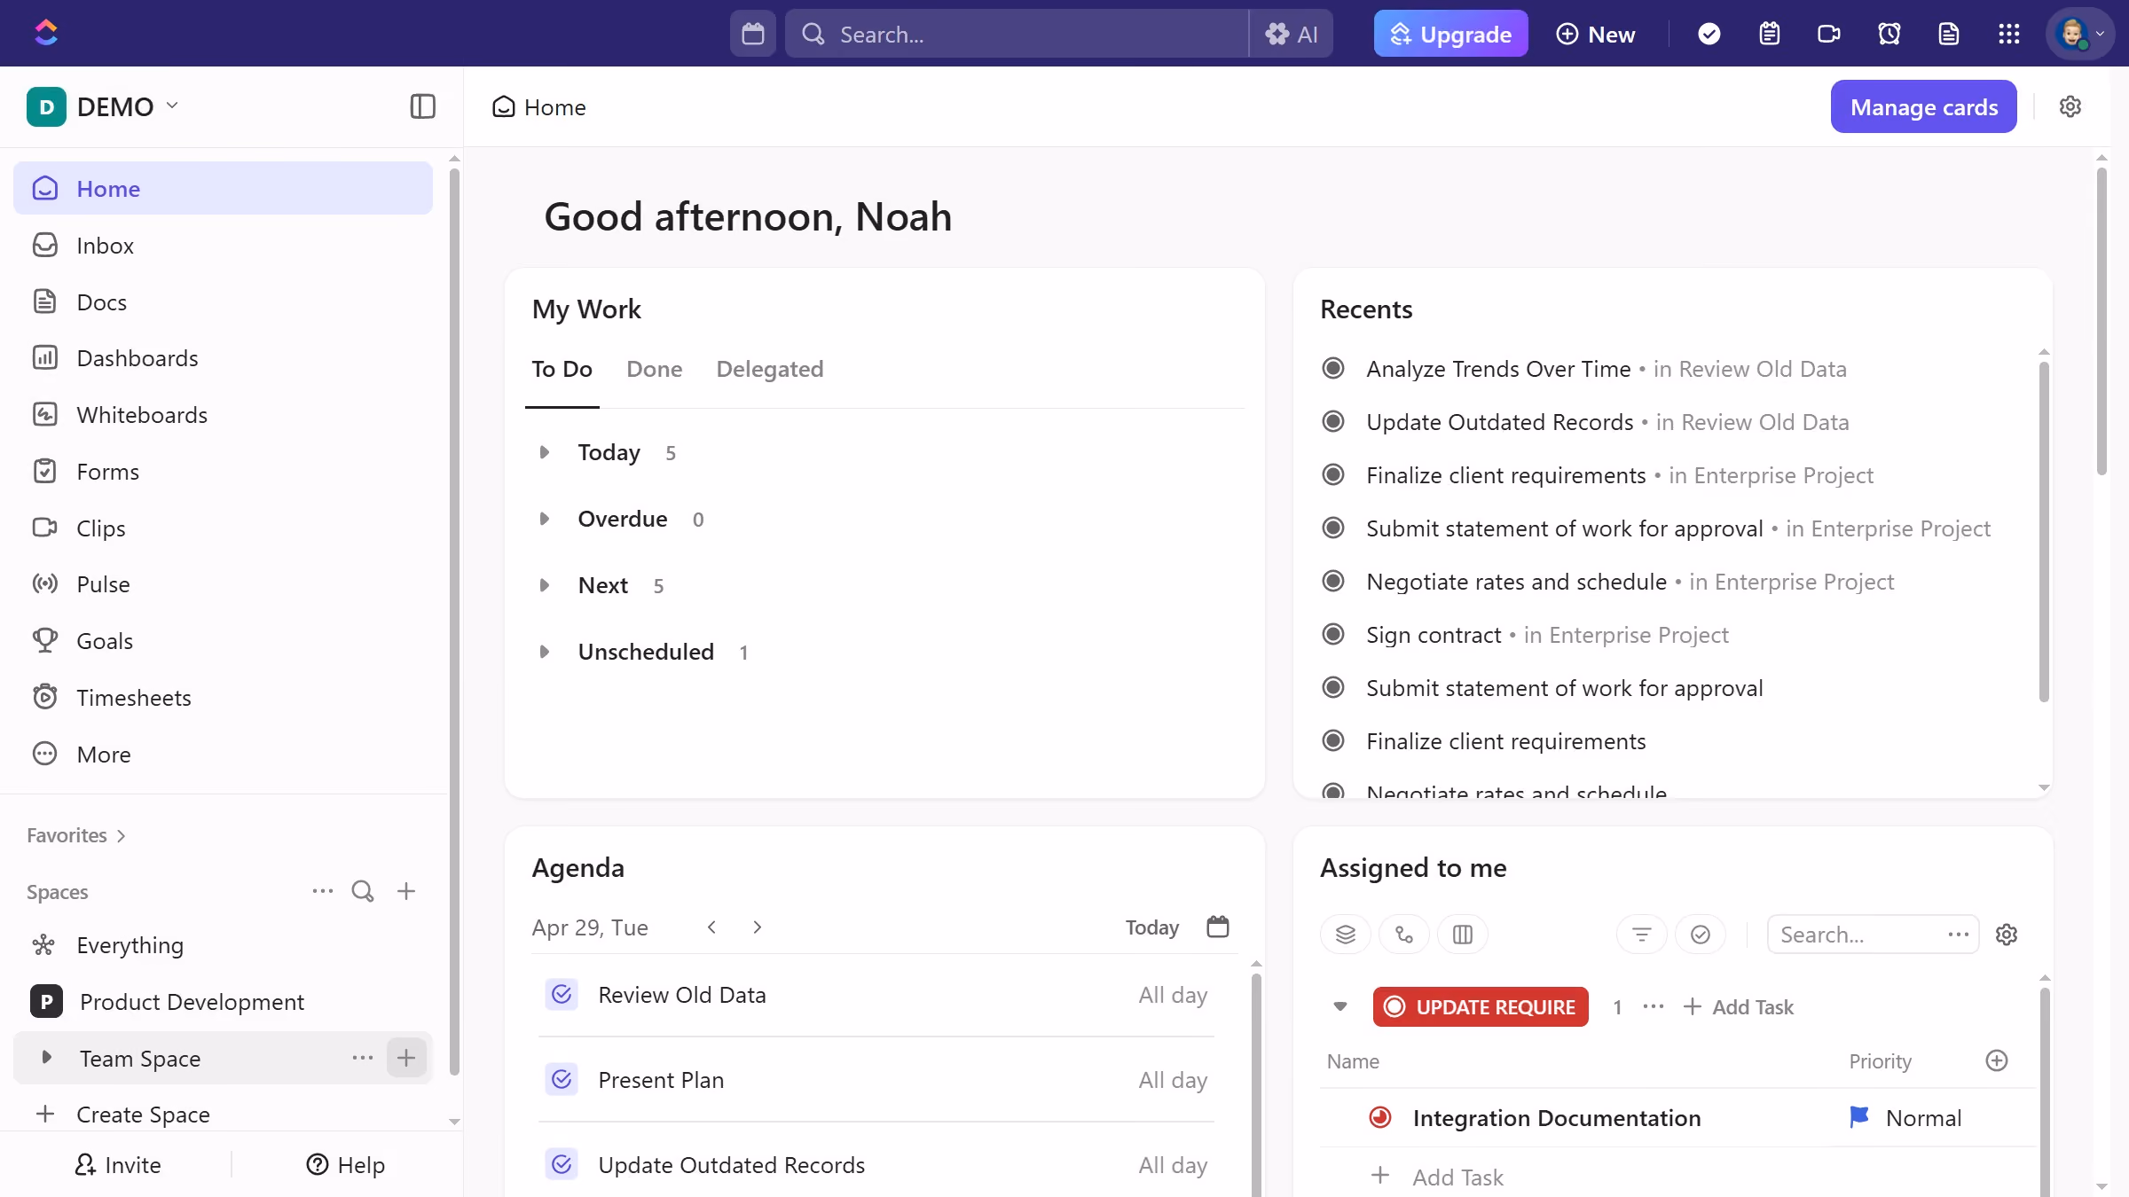Open Help at the bottom of the sidebar
Viewport: 2129px width, 1197px height.
coord(346,1164)
